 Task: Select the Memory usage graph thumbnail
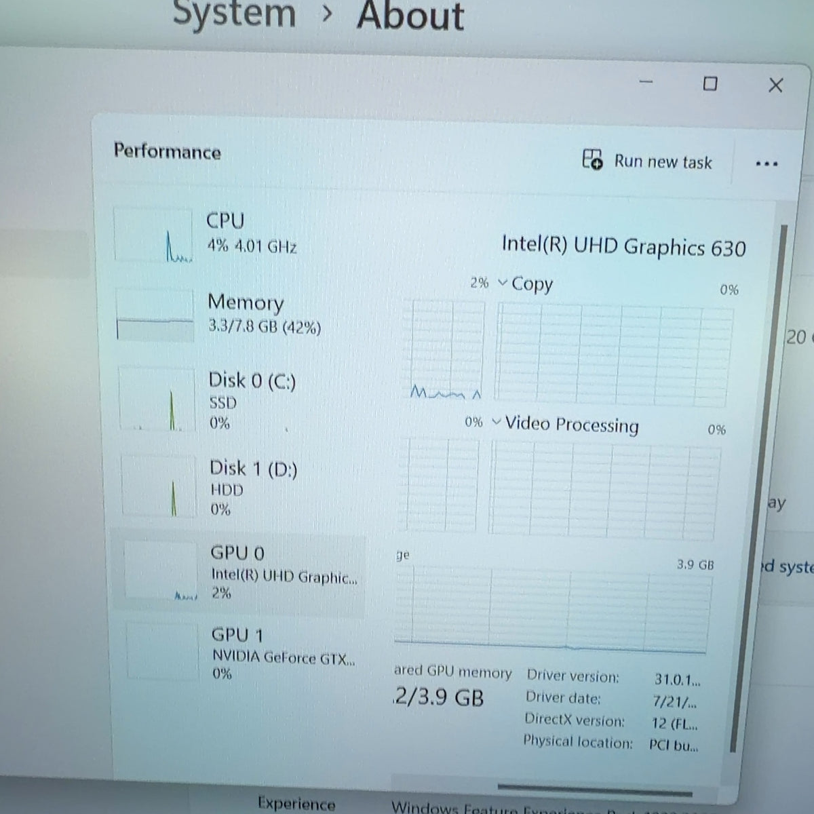tap(155, 315)
